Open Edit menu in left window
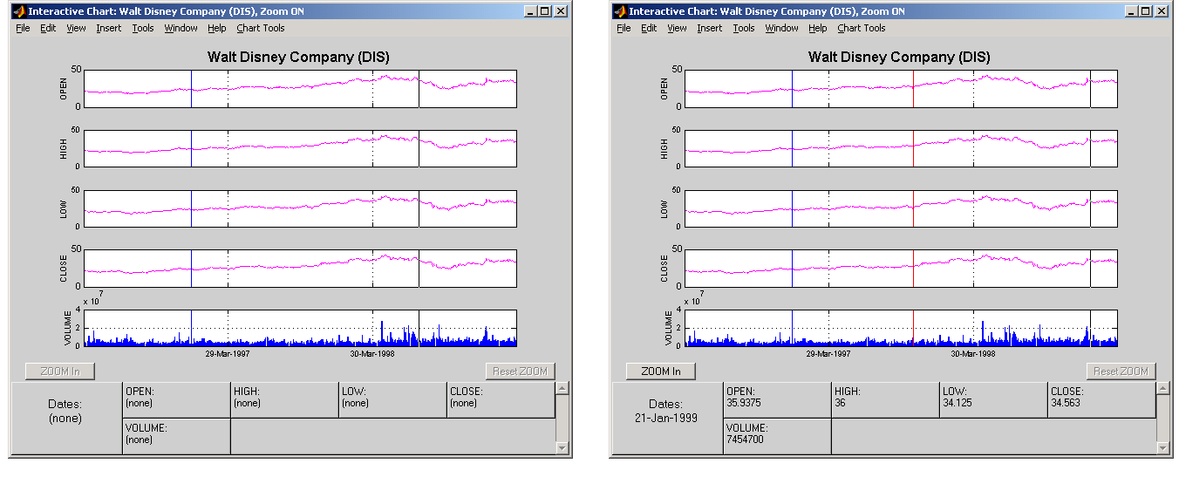The height and width of the screenshot is (477, 1179). 48,28
